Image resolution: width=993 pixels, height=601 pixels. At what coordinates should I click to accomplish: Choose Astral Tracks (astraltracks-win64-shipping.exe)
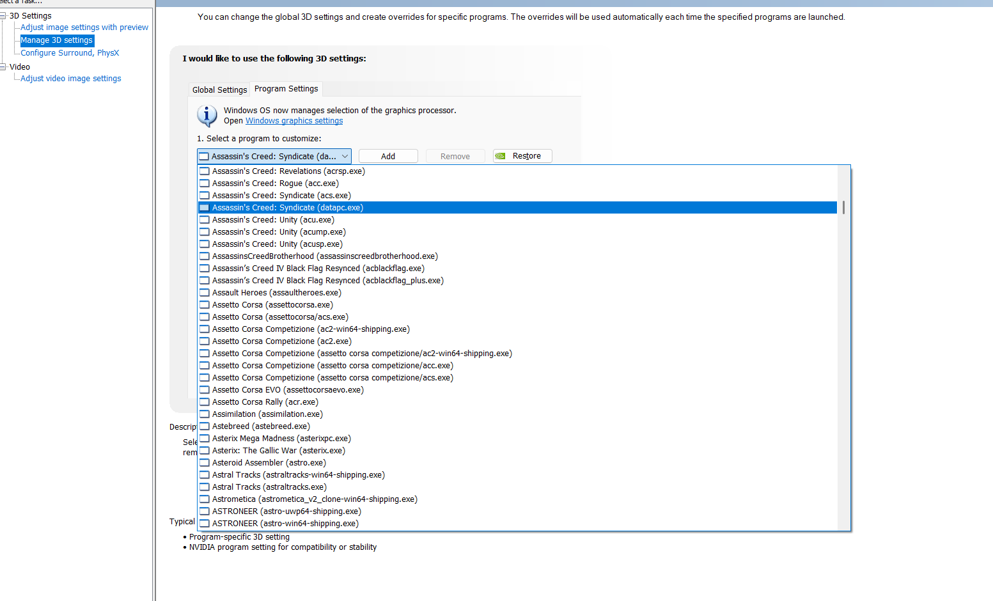517,475
